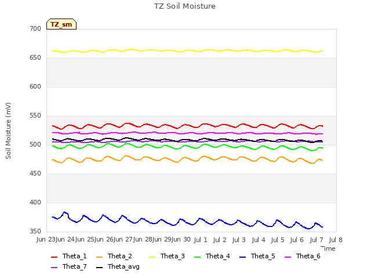Click the 450 y-axis tick label
Viewport: 371px width, 278px height.
pos(35,174)
